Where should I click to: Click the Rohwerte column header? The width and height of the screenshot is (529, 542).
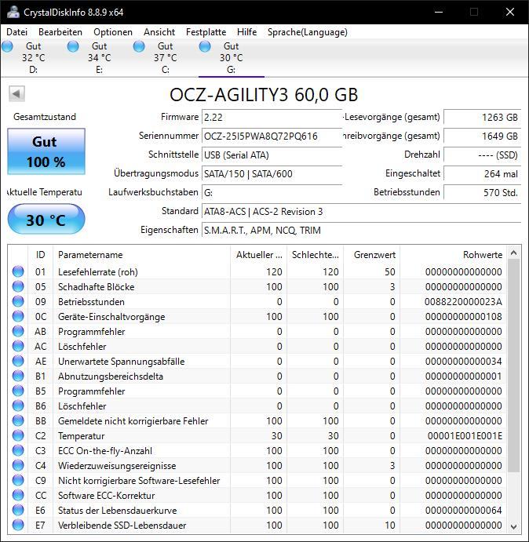click(x=453, y=255)
